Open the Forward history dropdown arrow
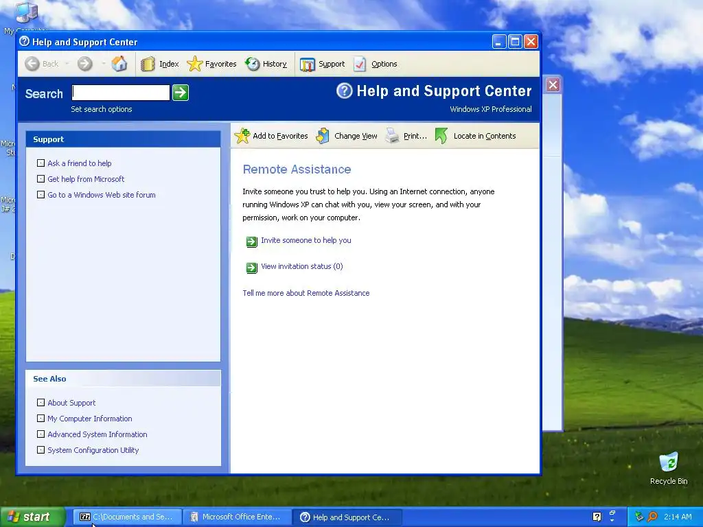Image resolution: width=703 pixels, height=527 pixels. point(103,64)
